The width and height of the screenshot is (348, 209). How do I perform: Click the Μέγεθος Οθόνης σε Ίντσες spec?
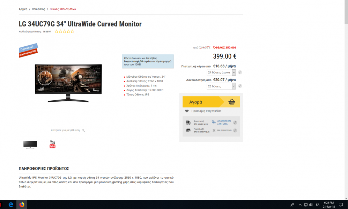(x=146, y=77)
